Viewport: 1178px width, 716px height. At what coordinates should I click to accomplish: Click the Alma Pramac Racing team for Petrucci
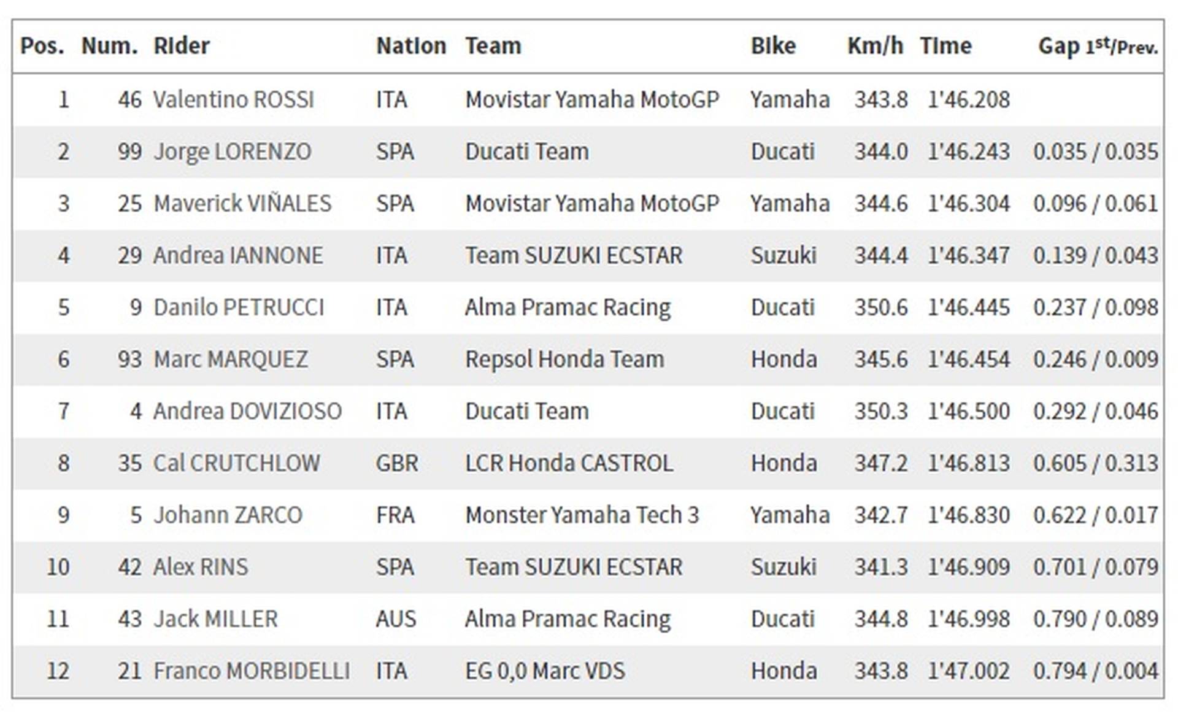(568, 307)
